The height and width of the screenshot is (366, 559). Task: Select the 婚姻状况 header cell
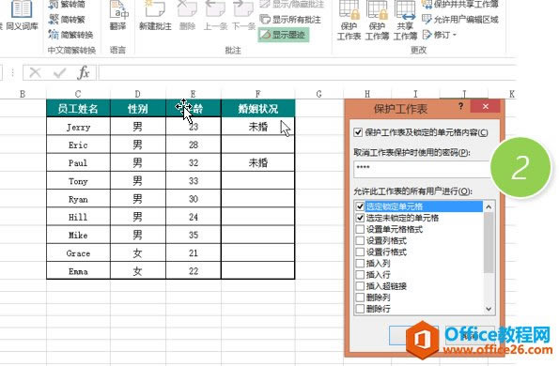click(x=257, y=108)
